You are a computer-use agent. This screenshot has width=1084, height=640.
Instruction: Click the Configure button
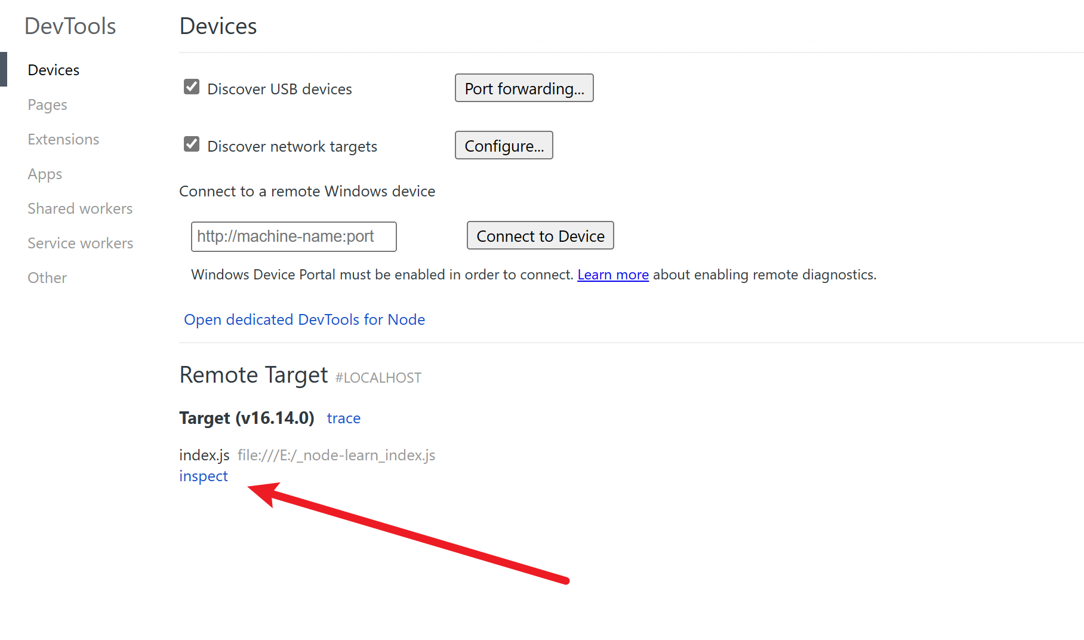504,146
